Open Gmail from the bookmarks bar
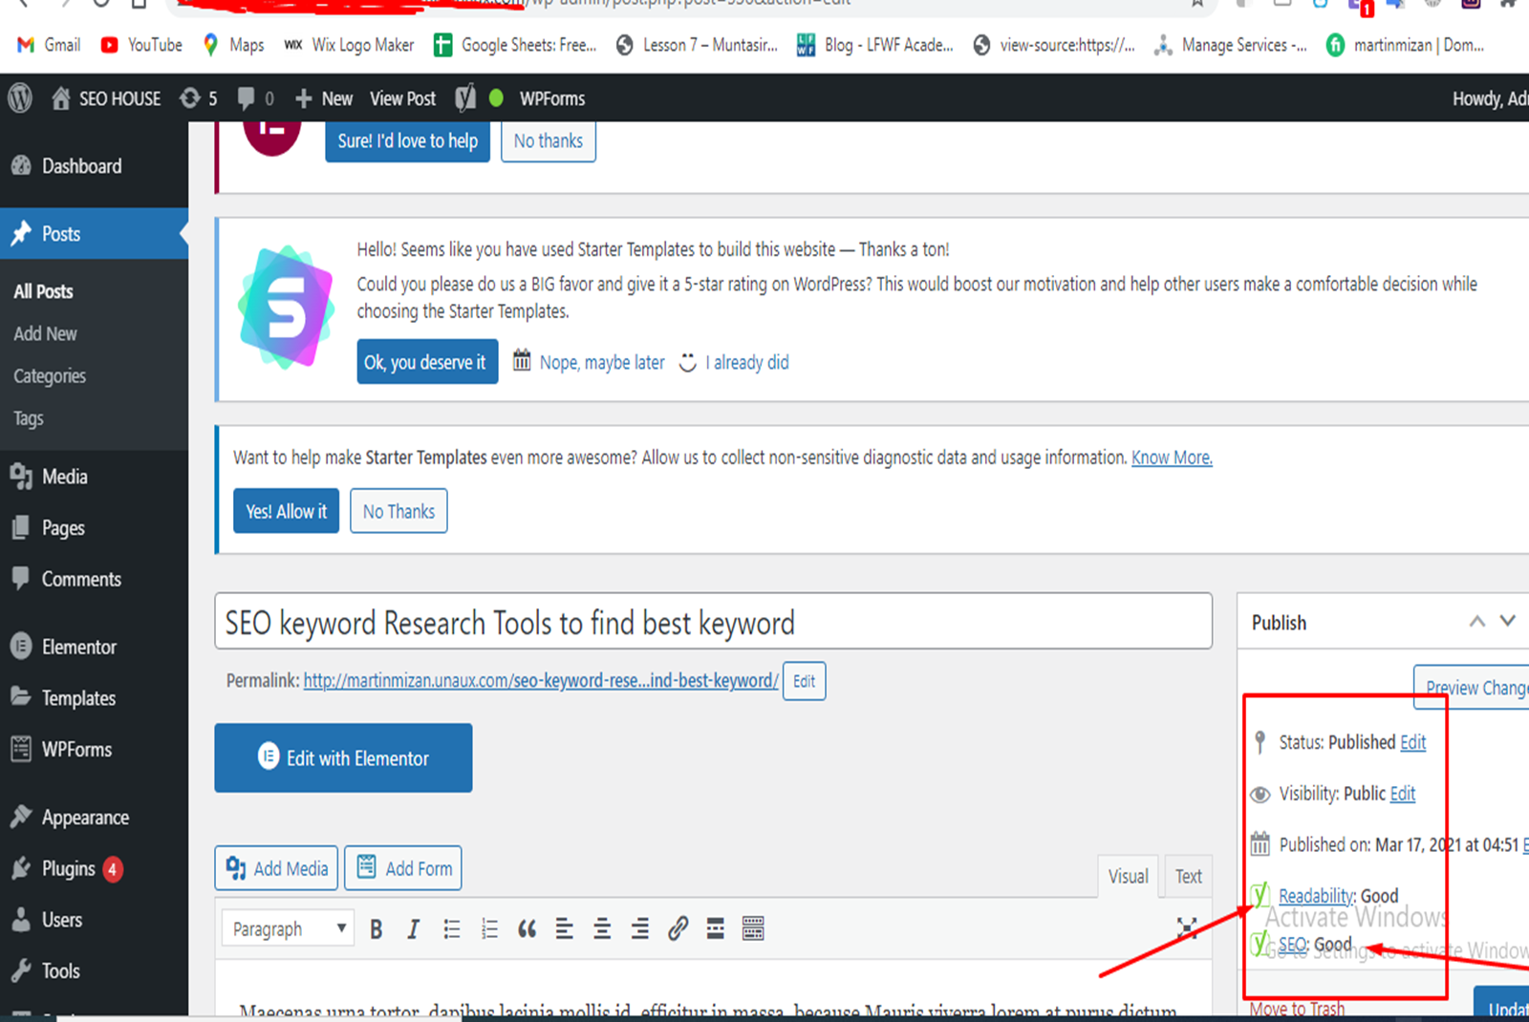1529x1022 pixels. [x=47, y=44]
